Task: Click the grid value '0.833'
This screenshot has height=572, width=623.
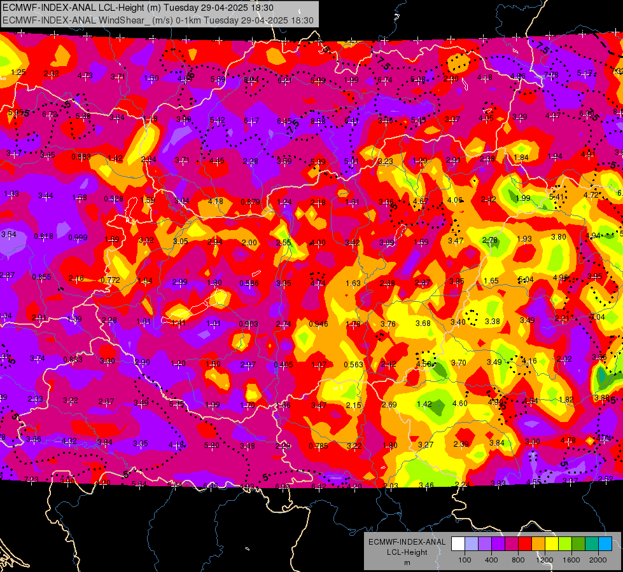Action: pos(73,360)
